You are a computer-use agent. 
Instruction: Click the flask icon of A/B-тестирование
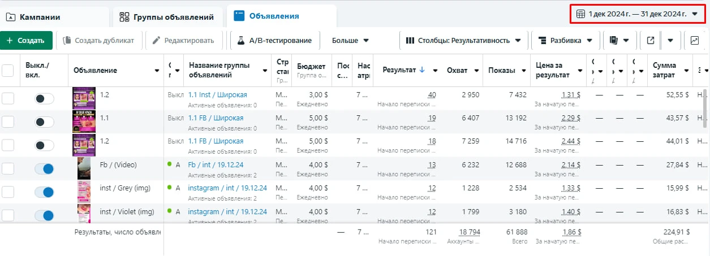click(240, 41)
